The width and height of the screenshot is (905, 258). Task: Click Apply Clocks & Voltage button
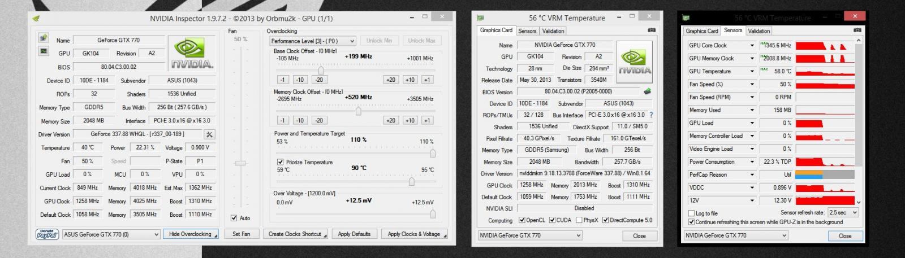(415, 234)
